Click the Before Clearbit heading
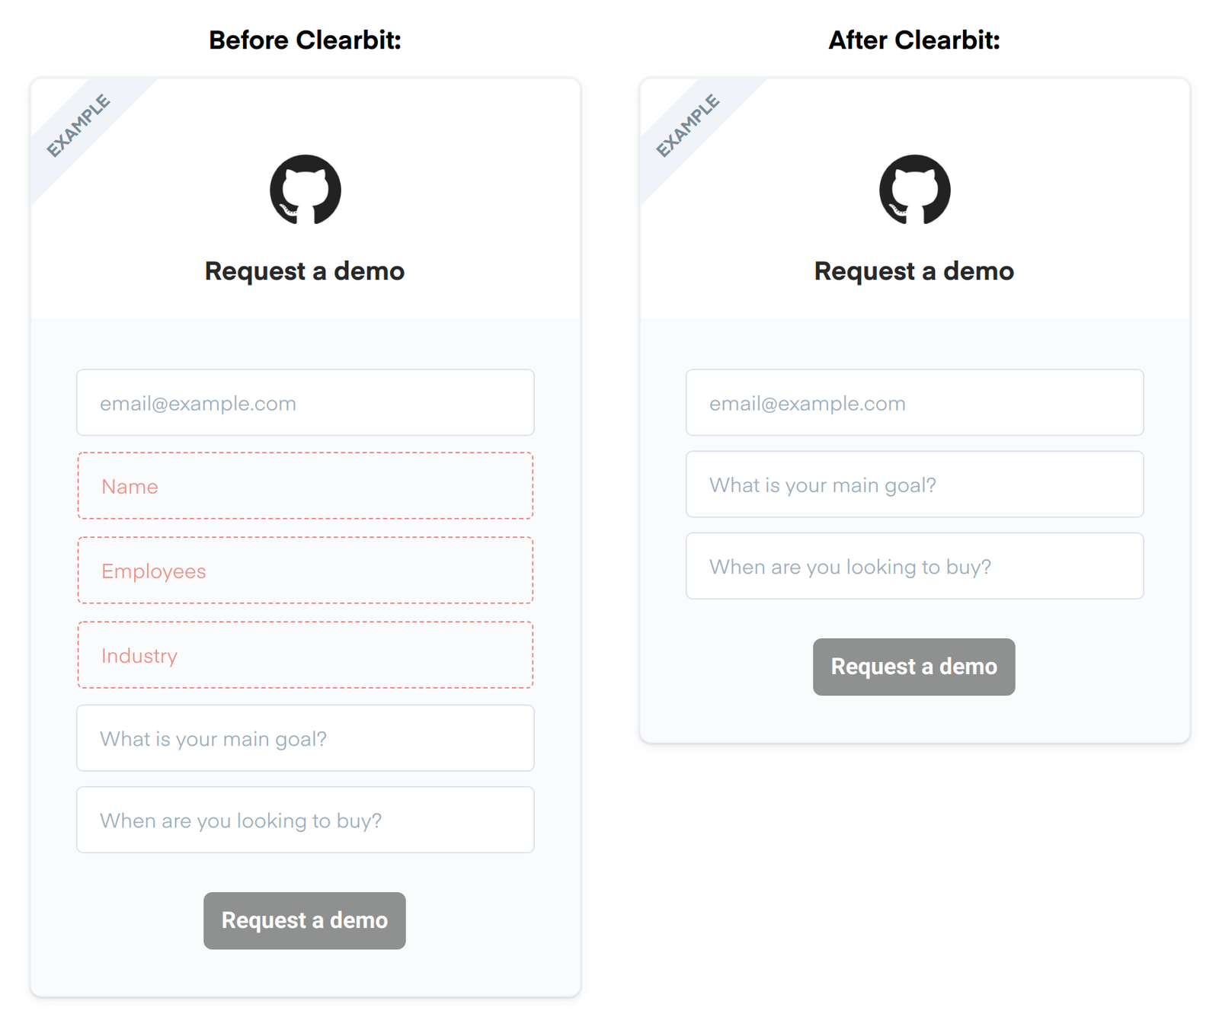This screenshot has height=1030, width=1219. point(304,40)
